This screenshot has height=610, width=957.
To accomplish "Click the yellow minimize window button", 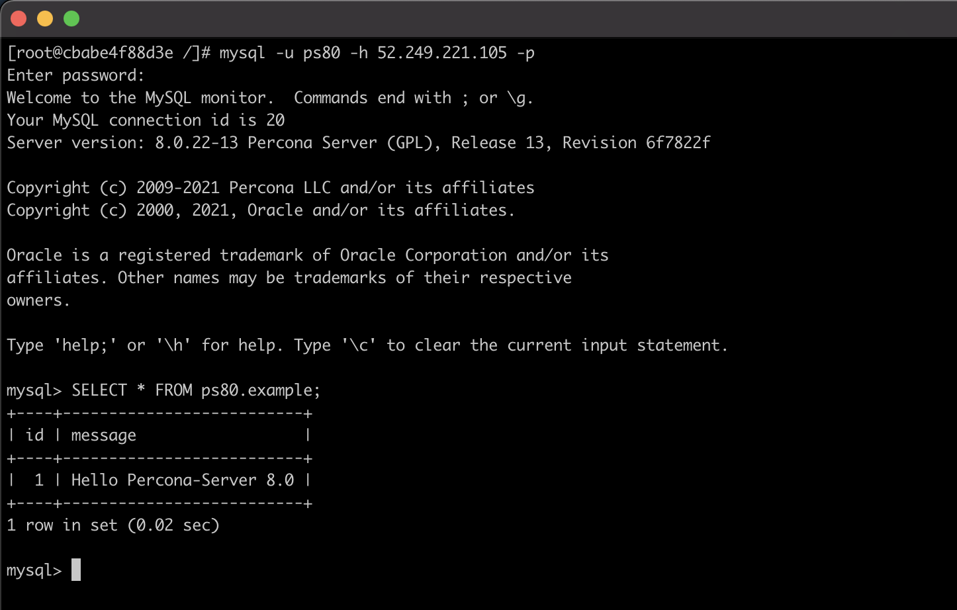I will click(45, 18).
